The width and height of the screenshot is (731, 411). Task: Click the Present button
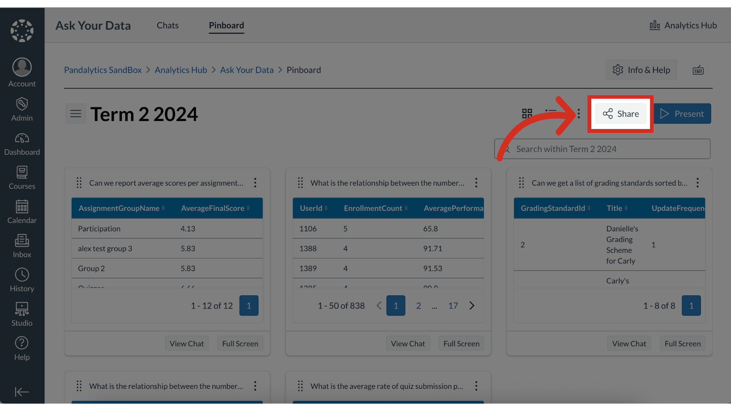click(683, 113)
